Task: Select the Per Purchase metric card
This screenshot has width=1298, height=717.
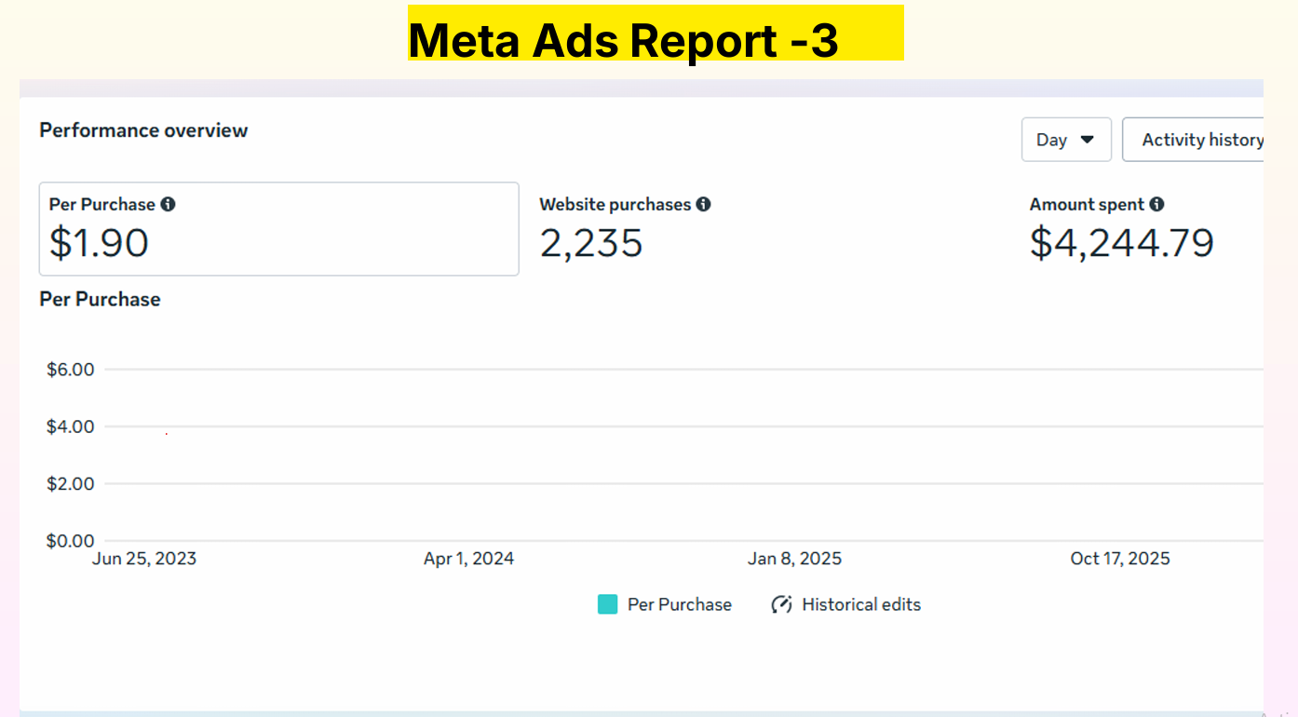Action: 278,229
